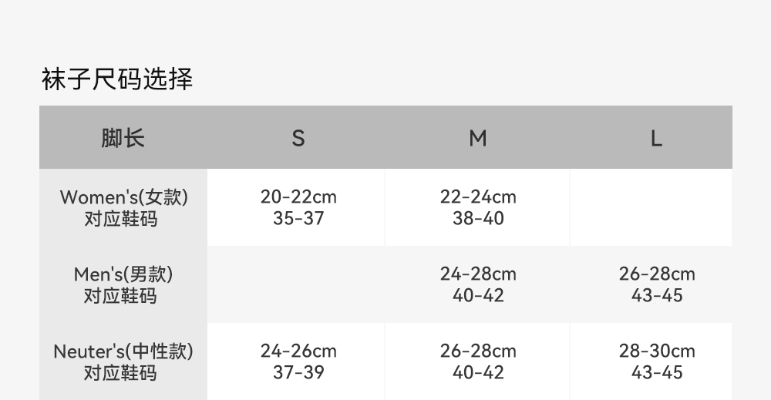
Task: Click the 38-40 shoe size value
Action: point(478,219)
